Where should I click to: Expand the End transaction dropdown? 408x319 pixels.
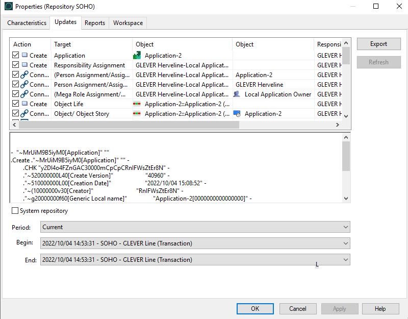pos(194,260)
